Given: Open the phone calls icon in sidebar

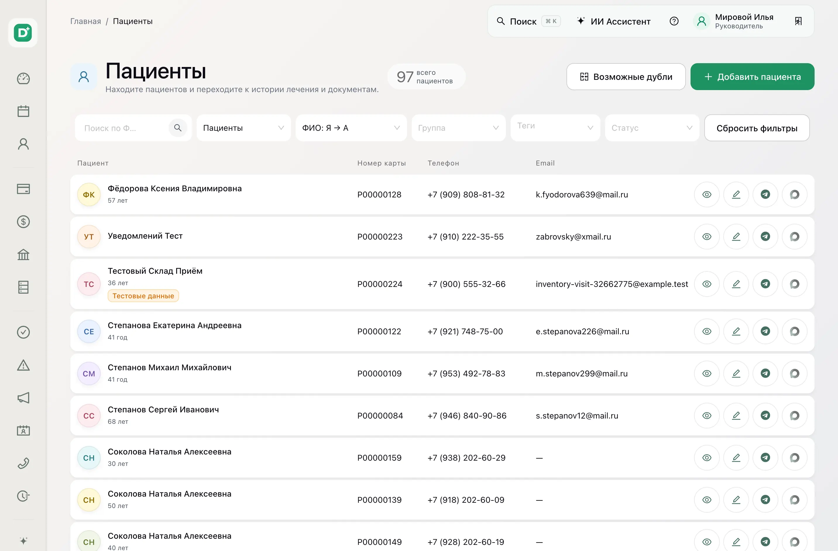Looking at the screenshot, I should tap(23, 463).
